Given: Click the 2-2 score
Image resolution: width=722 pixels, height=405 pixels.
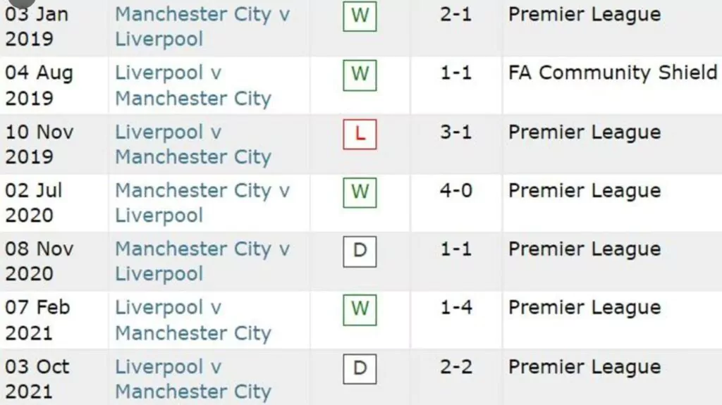Looking at the screenshot, I should click(456, 367).
